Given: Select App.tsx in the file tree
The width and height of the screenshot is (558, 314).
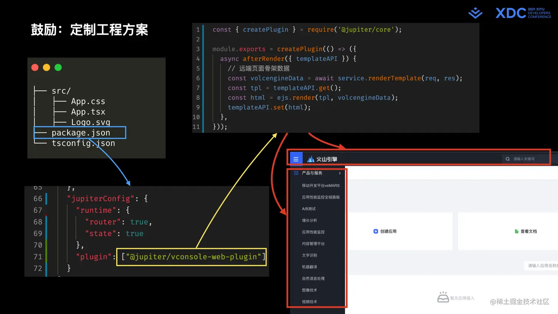Looking at the screenshot, I should (88, 112).
